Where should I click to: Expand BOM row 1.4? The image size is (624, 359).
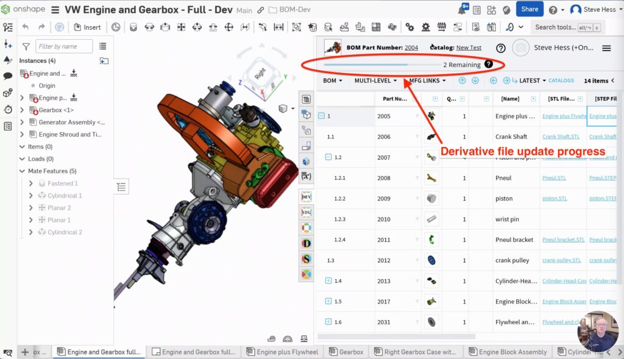pos(328,280)
